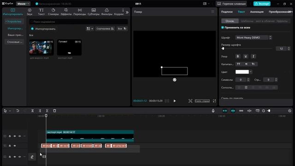
Task: Split clip at playhead
Action: coord(32,111)
